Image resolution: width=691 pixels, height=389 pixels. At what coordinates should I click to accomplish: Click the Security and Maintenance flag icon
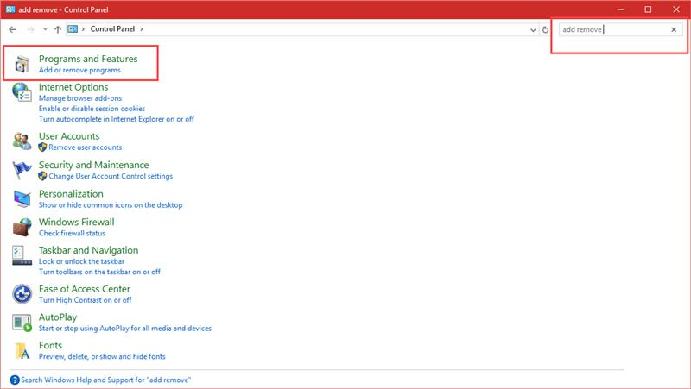click(x=22, y=170)
